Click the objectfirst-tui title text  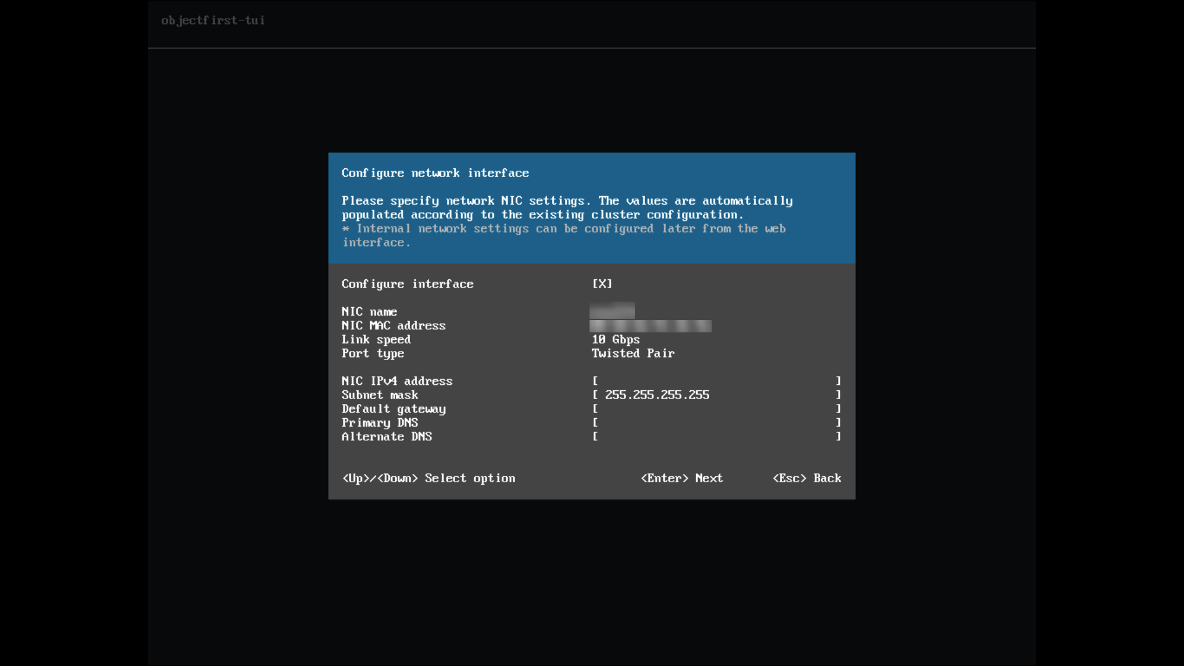[213, 20]
